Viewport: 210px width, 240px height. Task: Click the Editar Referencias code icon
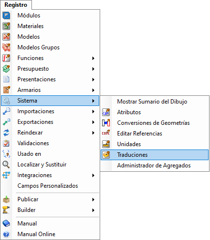point(106,133)
